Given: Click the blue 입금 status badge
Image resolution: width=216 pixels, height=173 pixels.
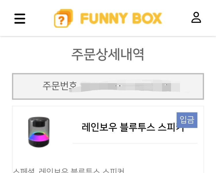Looking at the screenshot, I should tap(187, 120).
